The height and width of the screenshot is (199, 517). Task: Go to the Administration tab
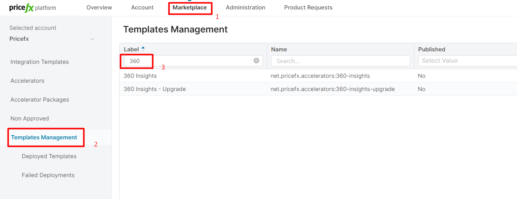pyautogui.click(x=245, y=8)
